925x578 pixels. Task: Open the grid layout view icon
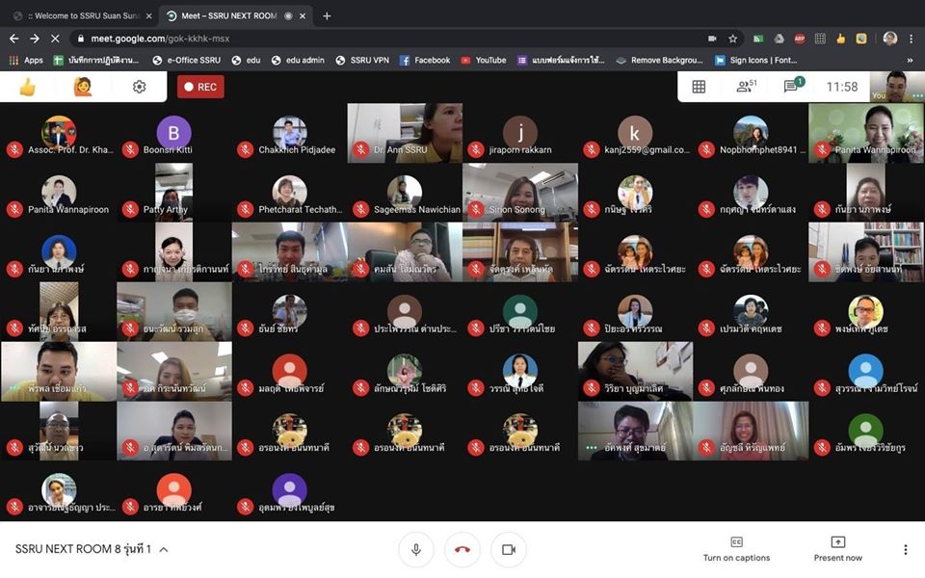tap(699, 87)
